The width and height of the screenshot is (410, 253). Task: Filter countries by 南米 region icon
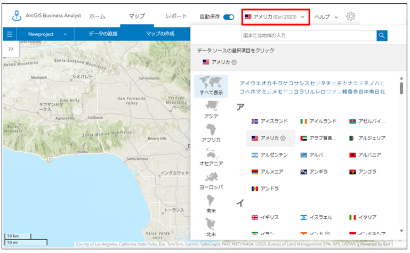(211, 205)
